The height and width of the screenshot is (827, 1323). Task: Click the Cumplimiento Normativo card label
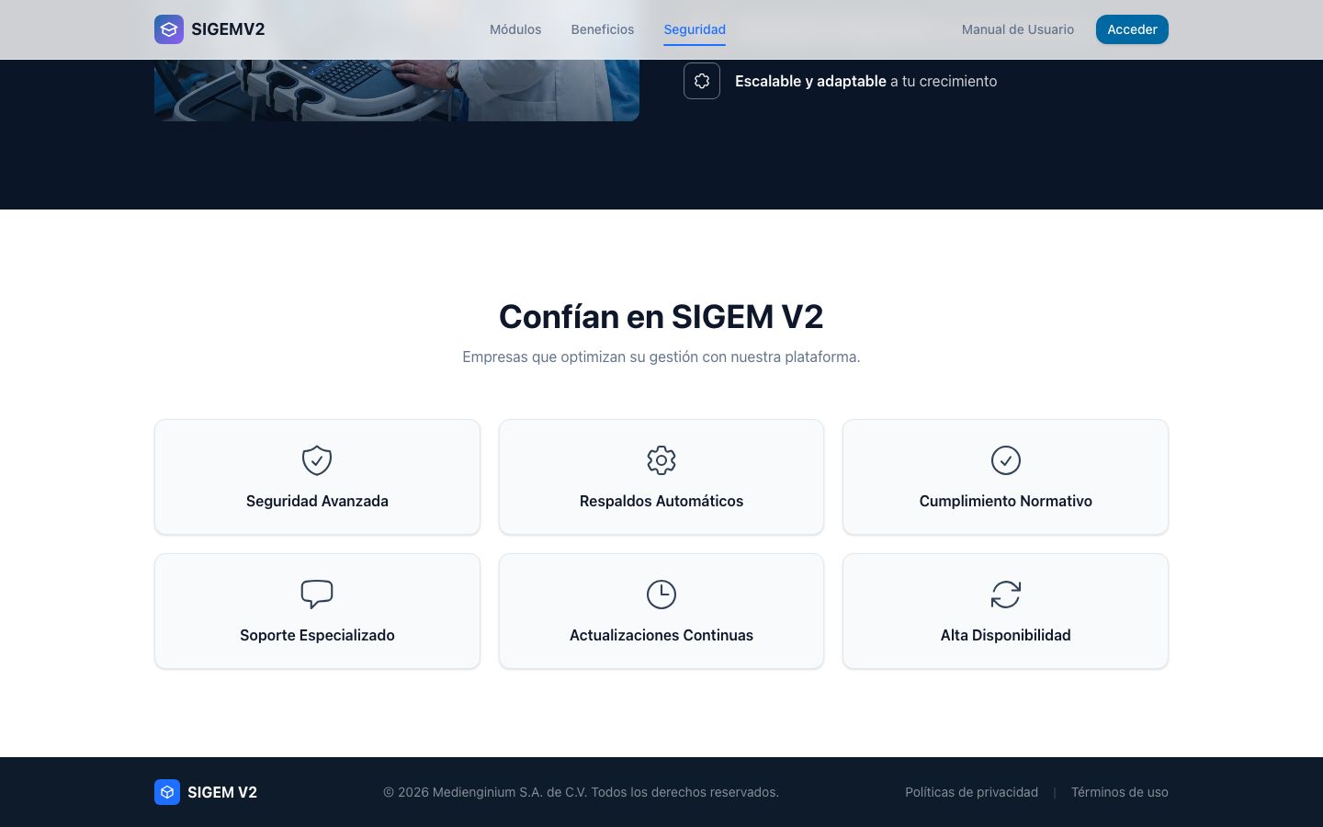(x=1006, y=501)
